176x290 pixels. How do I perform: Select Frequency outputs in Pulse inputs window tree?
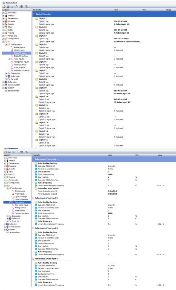(x=22, y=213)
